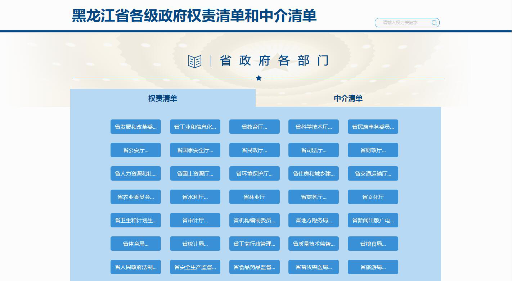Open 省畜牧兽医局... department
The height and width of the screenshot is (281, 512).
tap(314, 267)
